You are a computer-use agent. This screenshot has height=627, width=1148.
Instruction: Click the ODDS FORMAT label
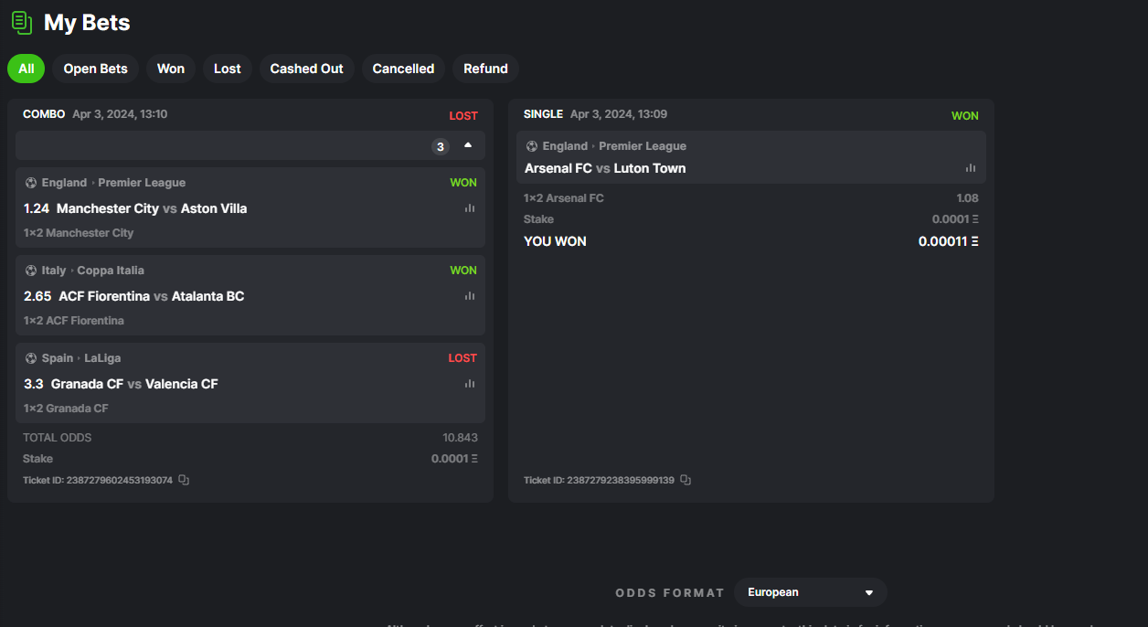tap(670, 593)
